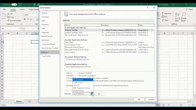
Task: Click the AutoSum sigma icon
Action: coord(163,13)
